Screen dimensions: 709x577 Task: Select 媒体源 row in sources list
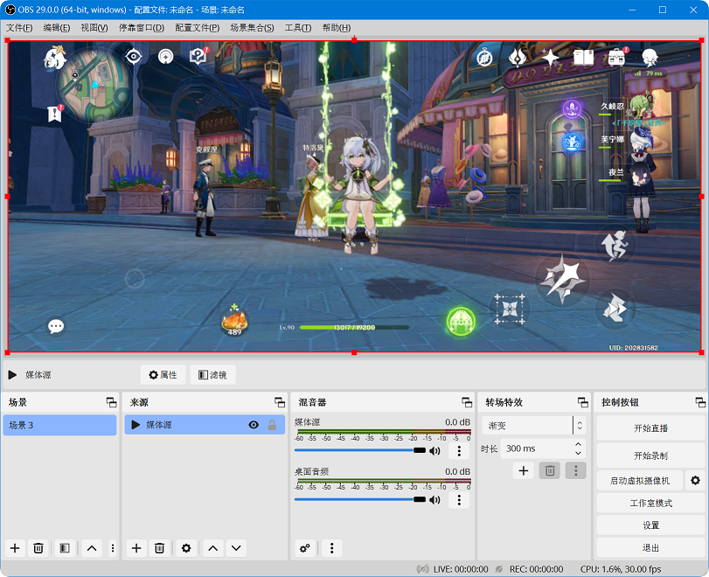pos(205,425)
